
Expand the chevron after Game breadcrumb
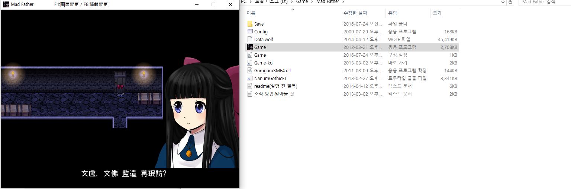pyautogui.click(x=312, y=2)
